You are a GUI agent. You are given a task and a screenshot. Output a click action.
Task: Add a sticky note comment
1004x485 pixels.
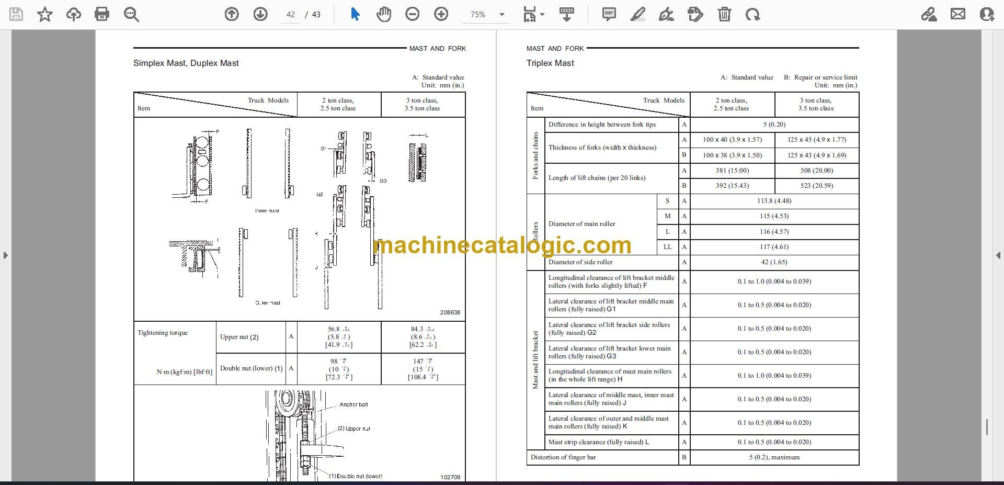609,15
